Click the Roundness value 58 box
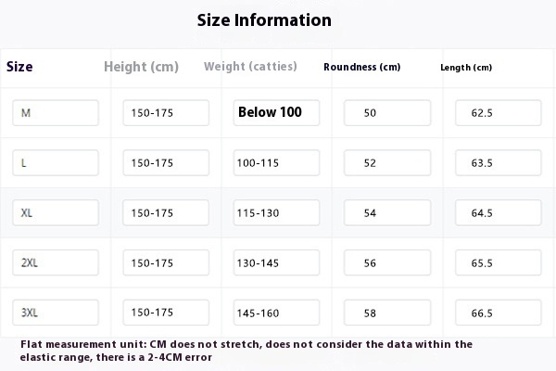Screen dimensions: 556x371 (x=387, y=313)
